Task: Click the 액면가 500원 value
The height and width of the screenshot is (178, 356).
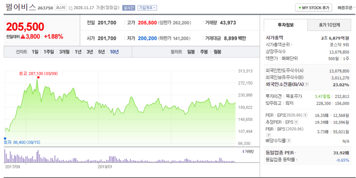Action: 333,58
